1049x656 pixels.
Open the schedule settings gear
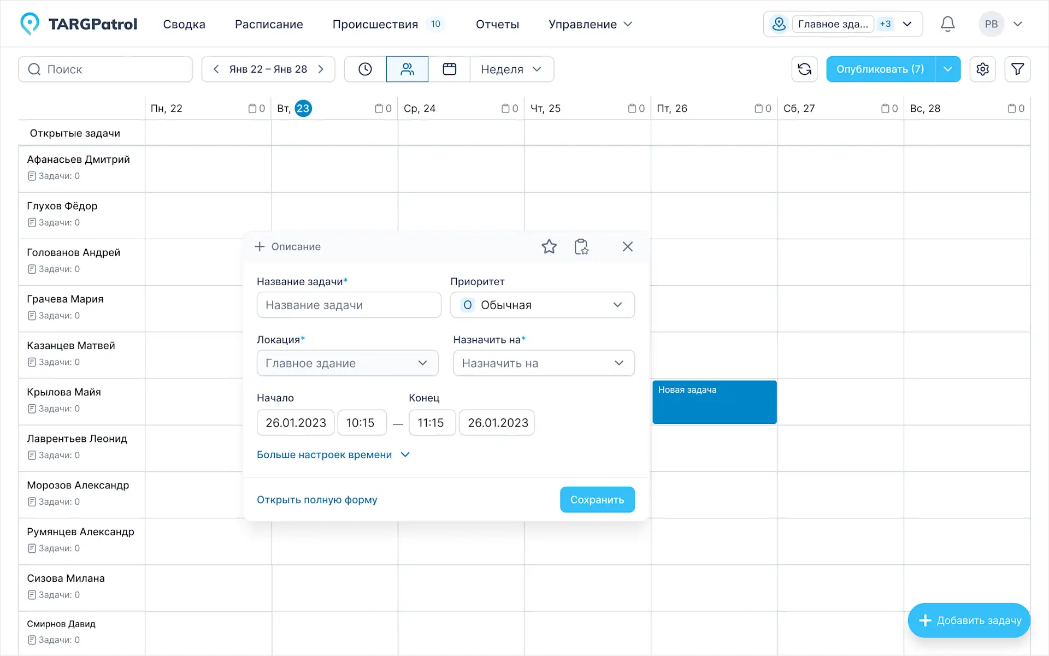pyautogui.click(x=982, y=69)
